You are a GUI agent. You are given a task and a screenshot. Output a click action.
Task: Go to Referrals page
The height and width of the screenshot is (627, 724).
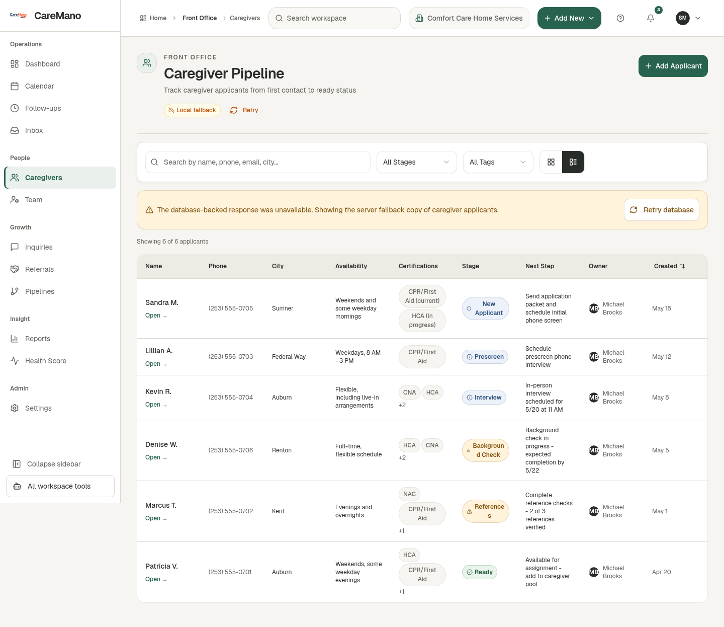click(x=60, y=269)
